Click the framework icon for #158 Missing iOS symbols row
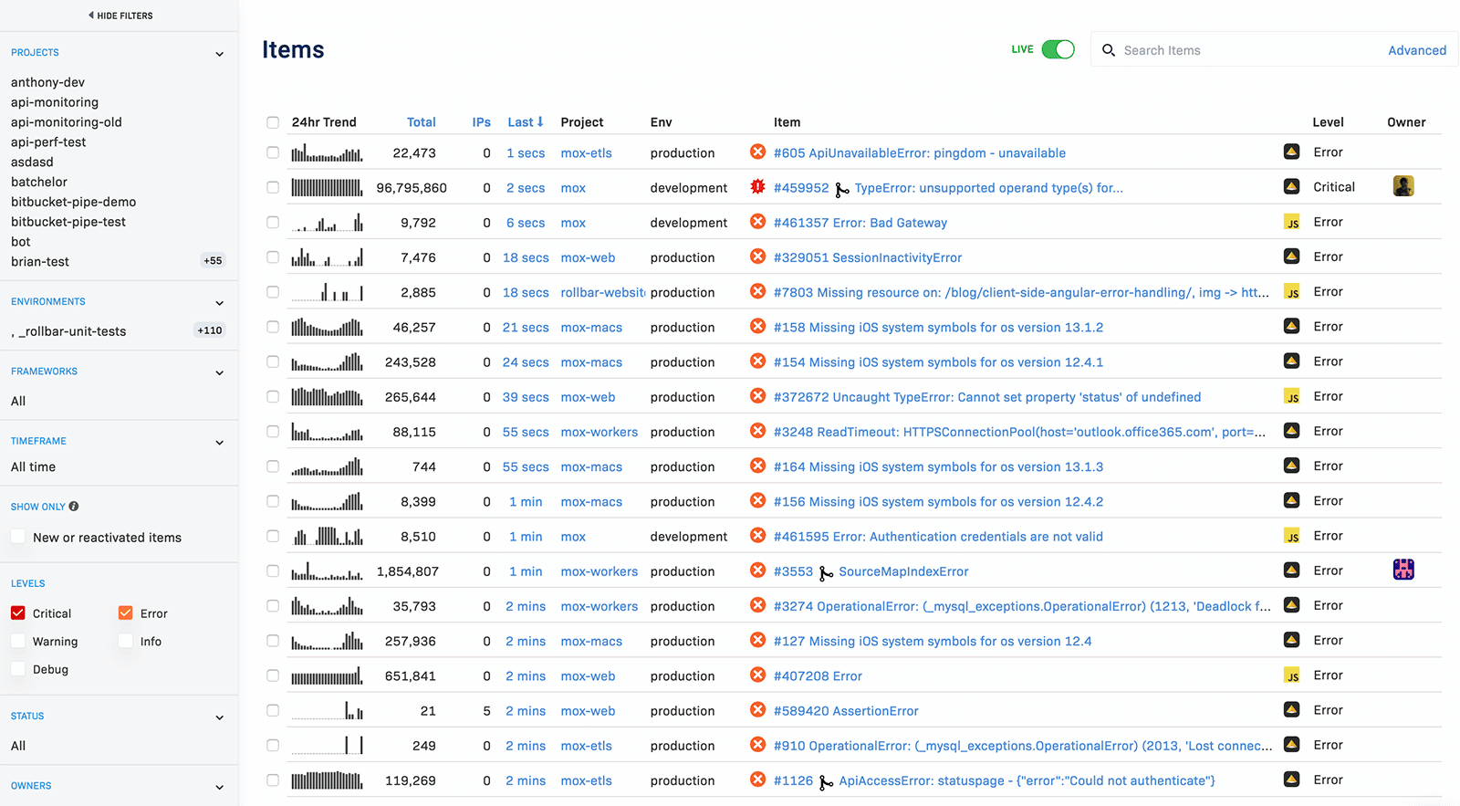The image size is (1460, 806). [1292, 326]
